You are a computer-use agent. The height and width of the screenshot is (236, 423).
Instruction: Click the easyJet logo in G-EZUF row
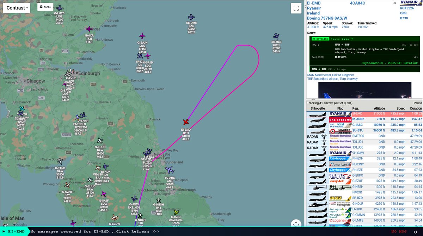341,181
